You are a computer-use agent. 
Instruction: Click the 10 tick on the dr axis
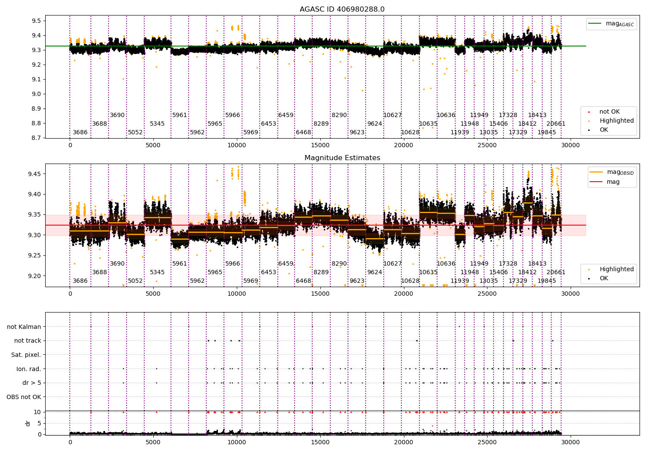(x=37, y=412)
